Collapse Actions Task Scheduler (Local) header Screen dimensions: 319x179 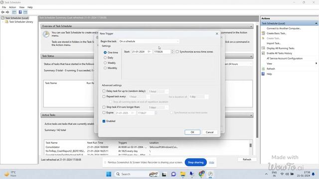(x=316, y=23)
